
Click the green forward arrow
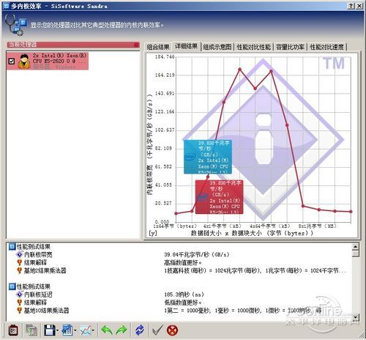click(x=122, y=330)
